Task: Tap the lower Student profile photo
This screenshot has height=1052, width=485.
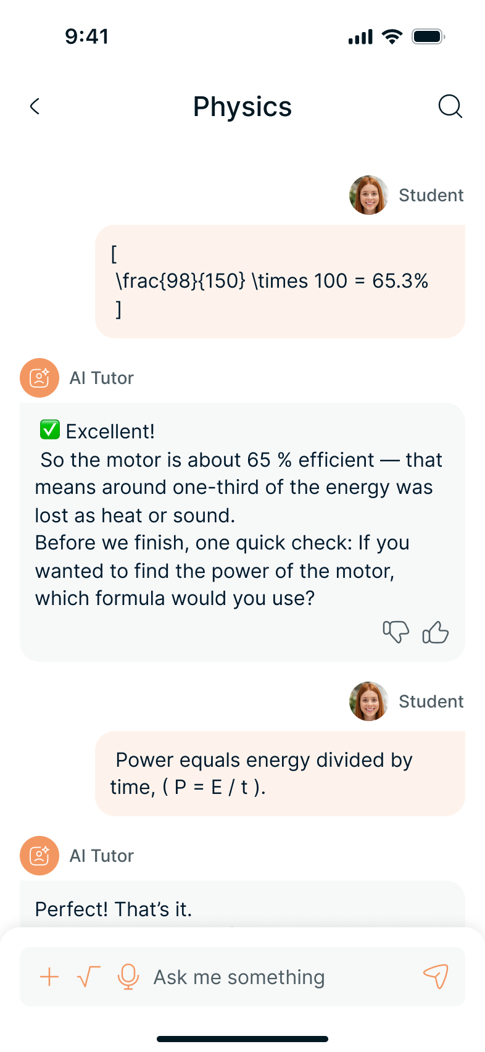Action: point(369,701)
